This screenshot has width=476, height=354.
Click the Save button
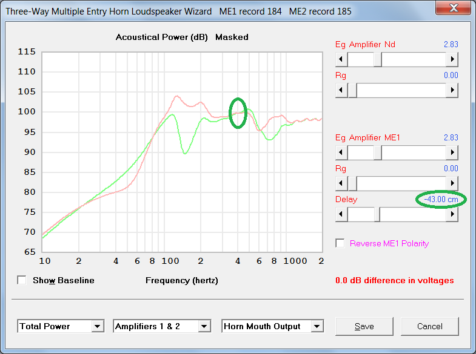(364, 326)
